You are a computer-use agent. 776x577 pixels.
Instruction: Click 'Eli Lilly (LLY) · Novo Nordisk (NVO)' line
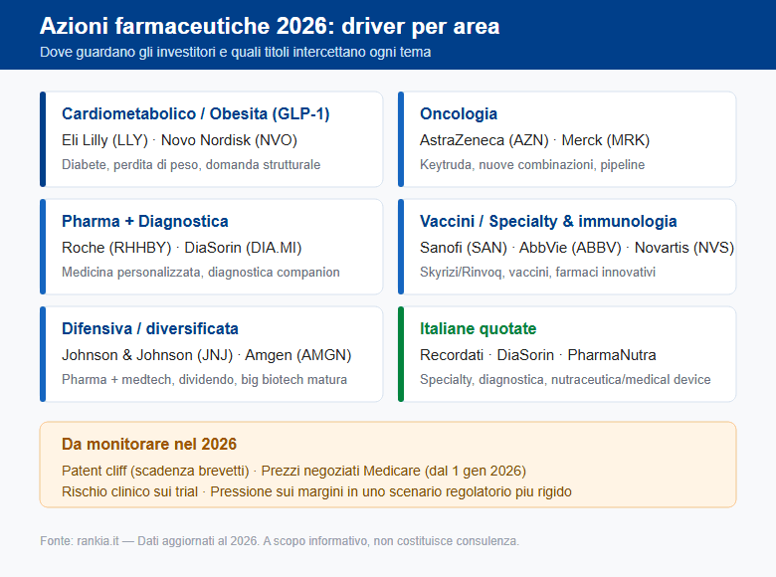pyautogui.click(x=179, y=140)
